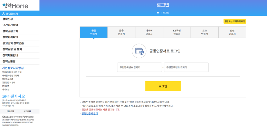Open sidebar 공동인증서 관리 link
267x134 pixels.
9,83
